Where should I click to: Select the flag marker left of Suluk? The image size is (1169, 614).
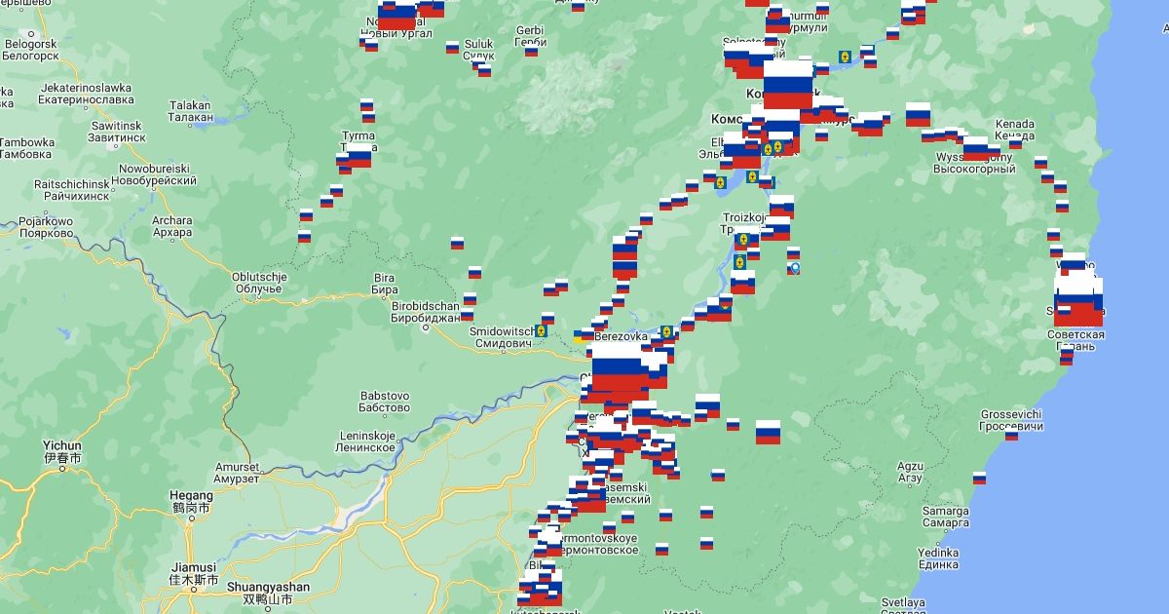tap(453, 47)
